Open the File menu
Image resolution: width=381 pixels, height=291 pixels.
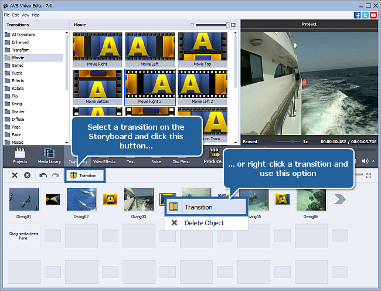click(6, 15)
